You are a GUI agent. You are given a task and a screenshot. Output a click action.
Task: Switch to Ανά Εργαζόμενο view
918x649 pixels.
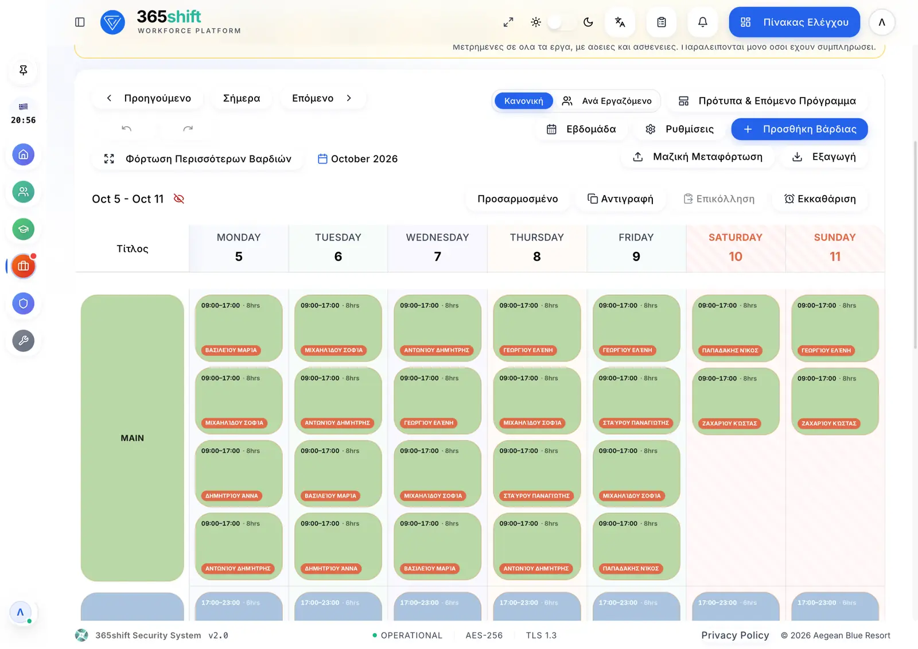[607, 101]
